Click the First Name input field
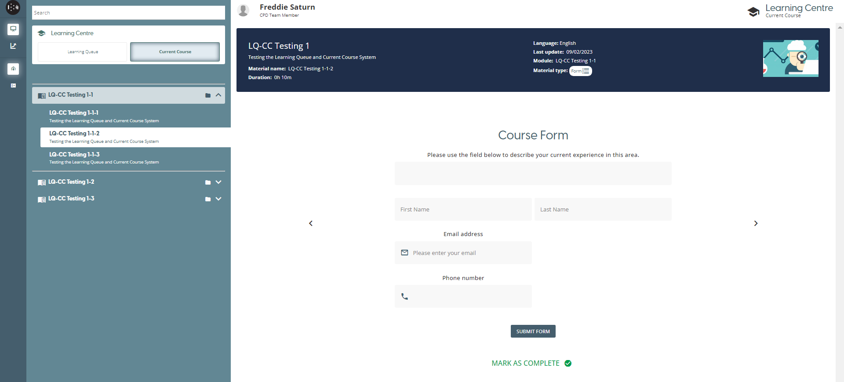 point(463,210)
